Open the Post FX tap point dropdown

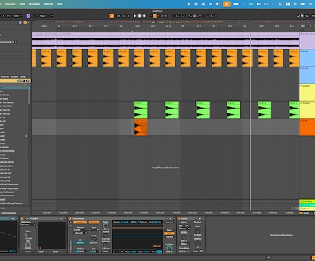[80, 233]
